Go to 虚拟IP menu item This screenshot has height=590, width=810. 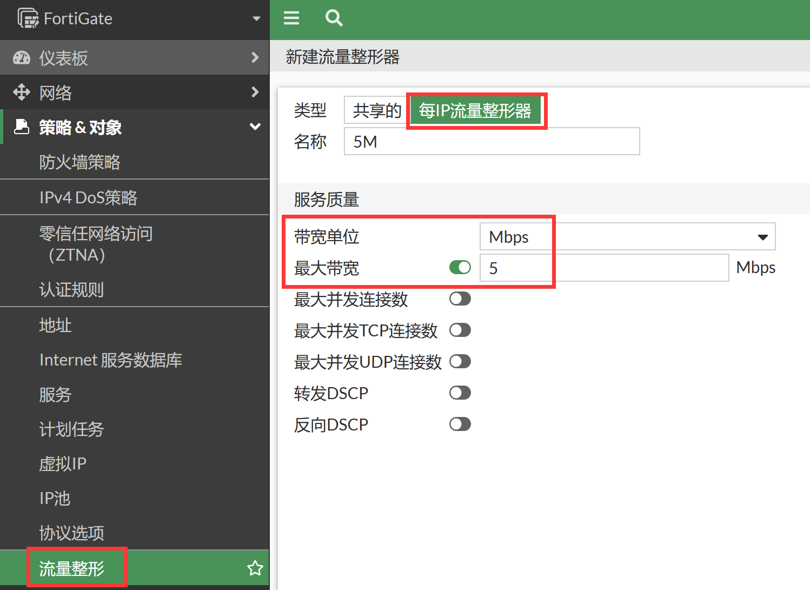click(63, 464)
